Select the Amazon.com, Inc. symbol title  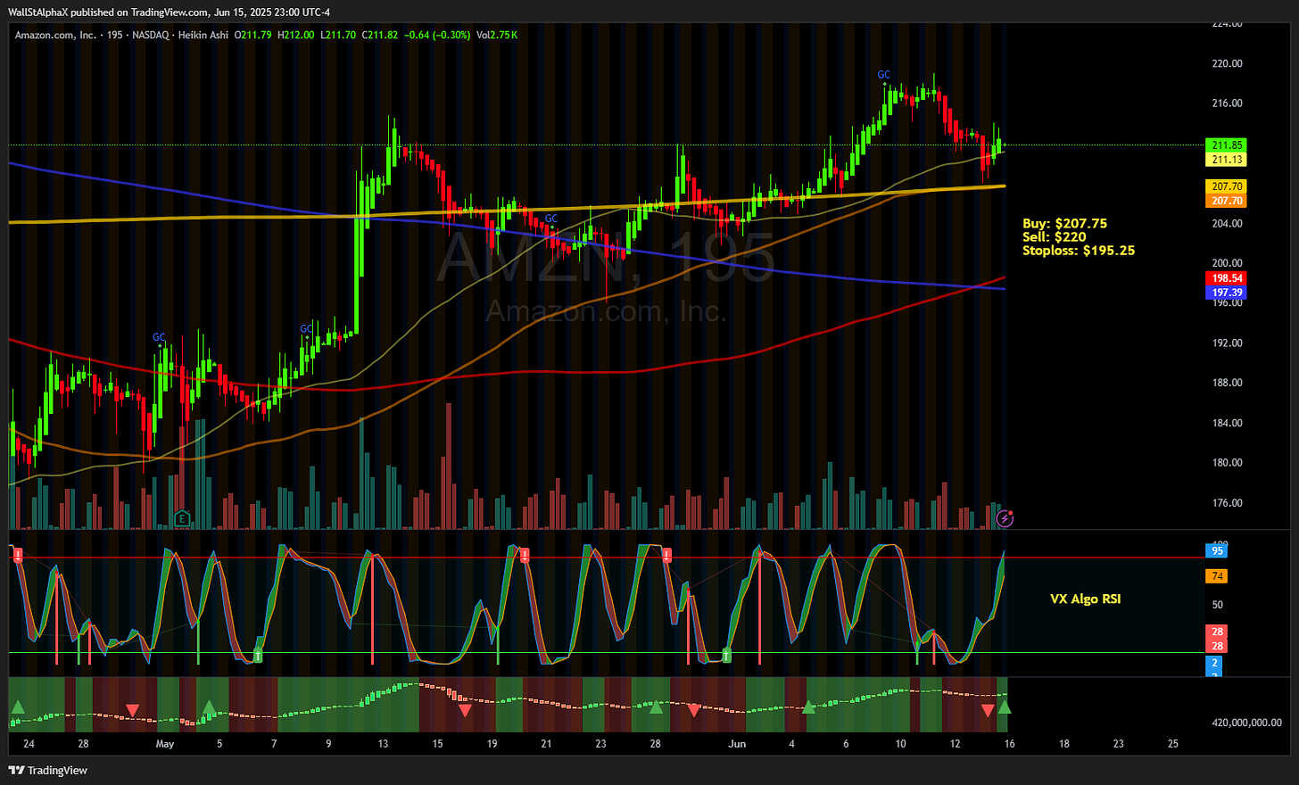coord(55,35)
